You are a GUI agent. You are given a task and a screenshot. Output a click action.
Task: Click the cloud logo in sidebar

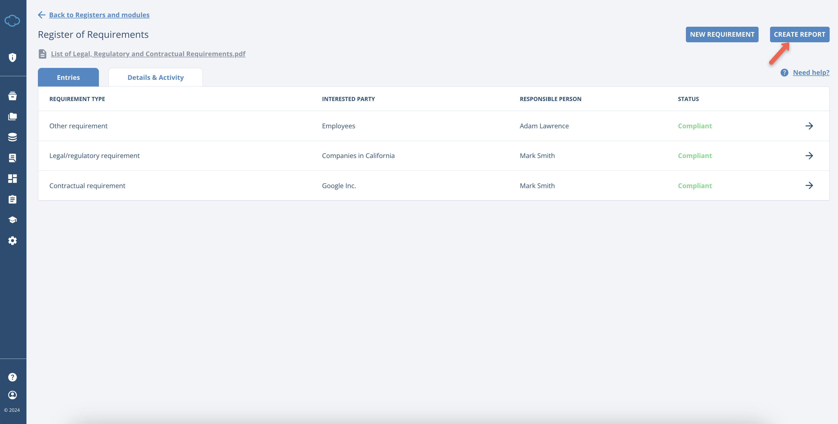click(x=12, y=21)
